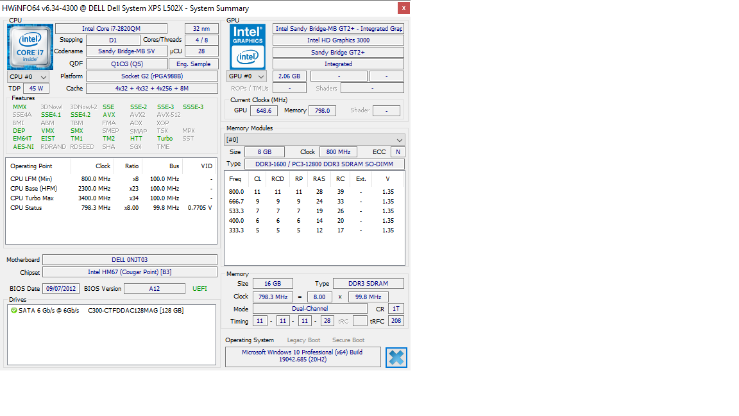Click the Intel Core i7-2820QM name field
The height and width of the screenshot is (416, 739).
point(111,29)
